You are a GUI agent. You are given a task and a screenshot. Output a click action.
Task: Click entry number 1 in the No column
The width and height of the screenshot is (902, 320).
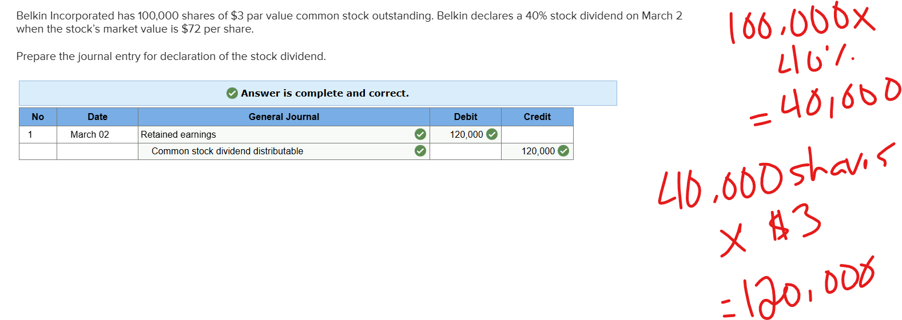30,134
